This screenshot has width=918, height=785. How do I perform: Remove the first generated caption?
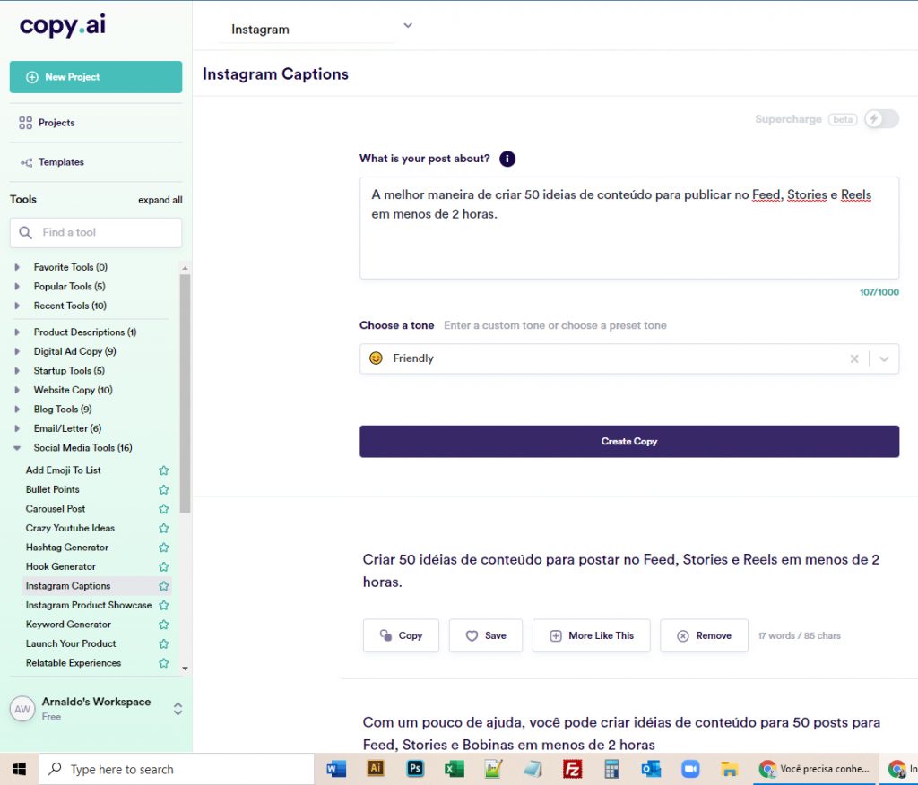pyautogui.click(x=705, y=635)
